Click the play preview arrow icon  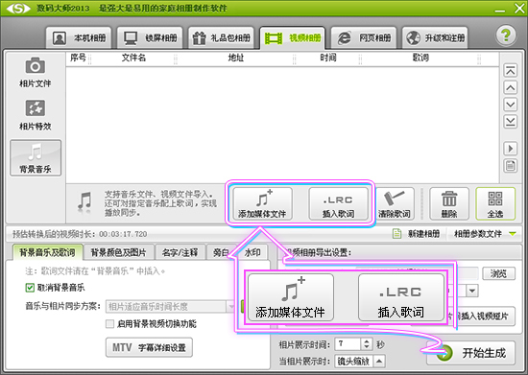click(x=510, y=149)
